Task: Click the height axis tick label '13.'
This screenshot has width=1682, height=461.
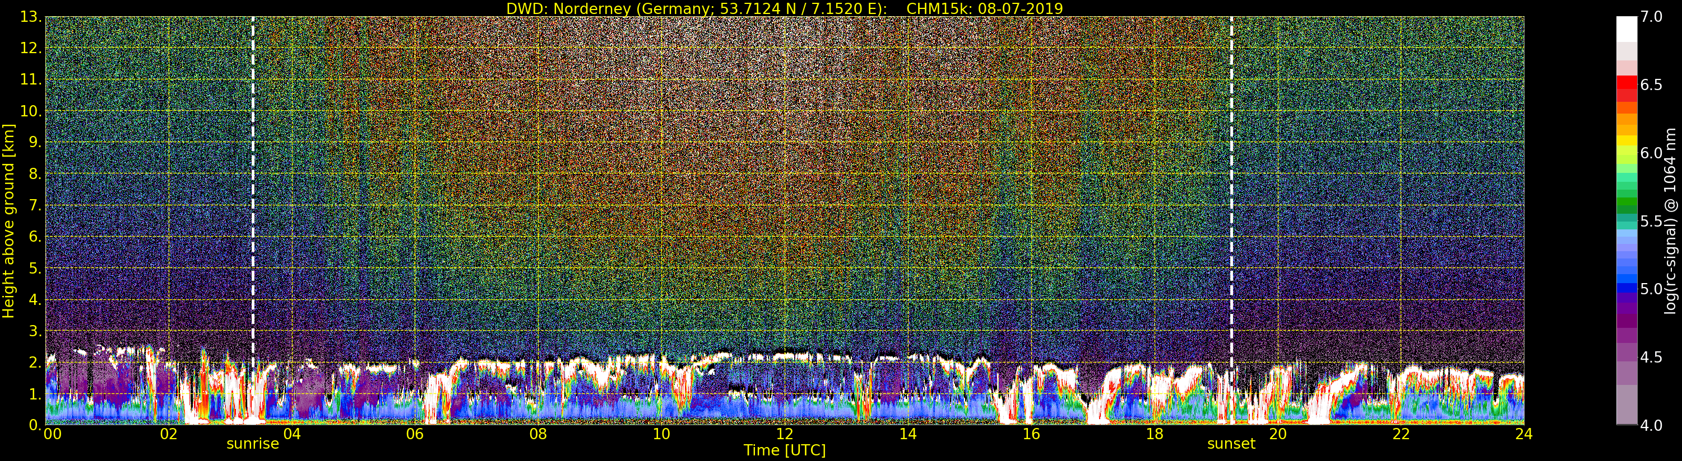Action: (31, 17)
